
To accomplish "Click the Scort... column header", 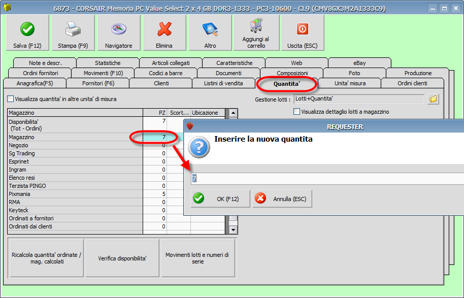I will (x=179, y=113).
